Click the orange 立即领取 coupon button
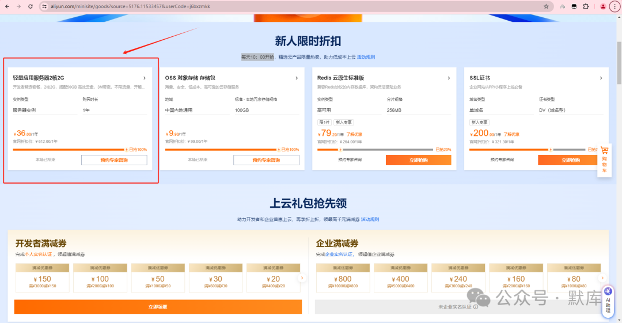 [158, 307]
